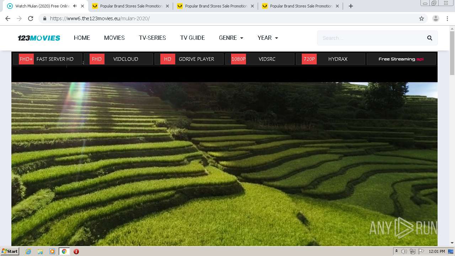Open Action Center flag icon
This screenshot has height=256, width=455.
(x=421, y=251)
